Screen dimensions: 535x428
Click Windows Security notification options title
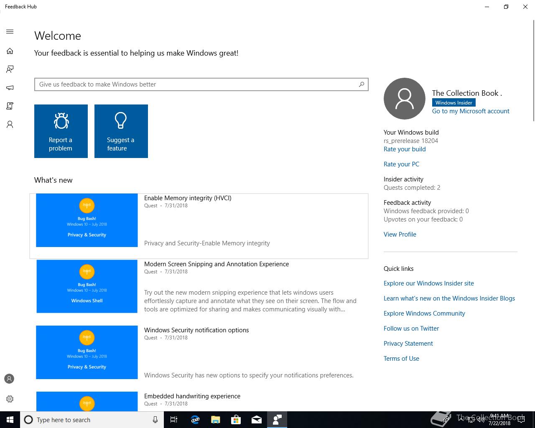pyautogui.click(x=196, y=330)
